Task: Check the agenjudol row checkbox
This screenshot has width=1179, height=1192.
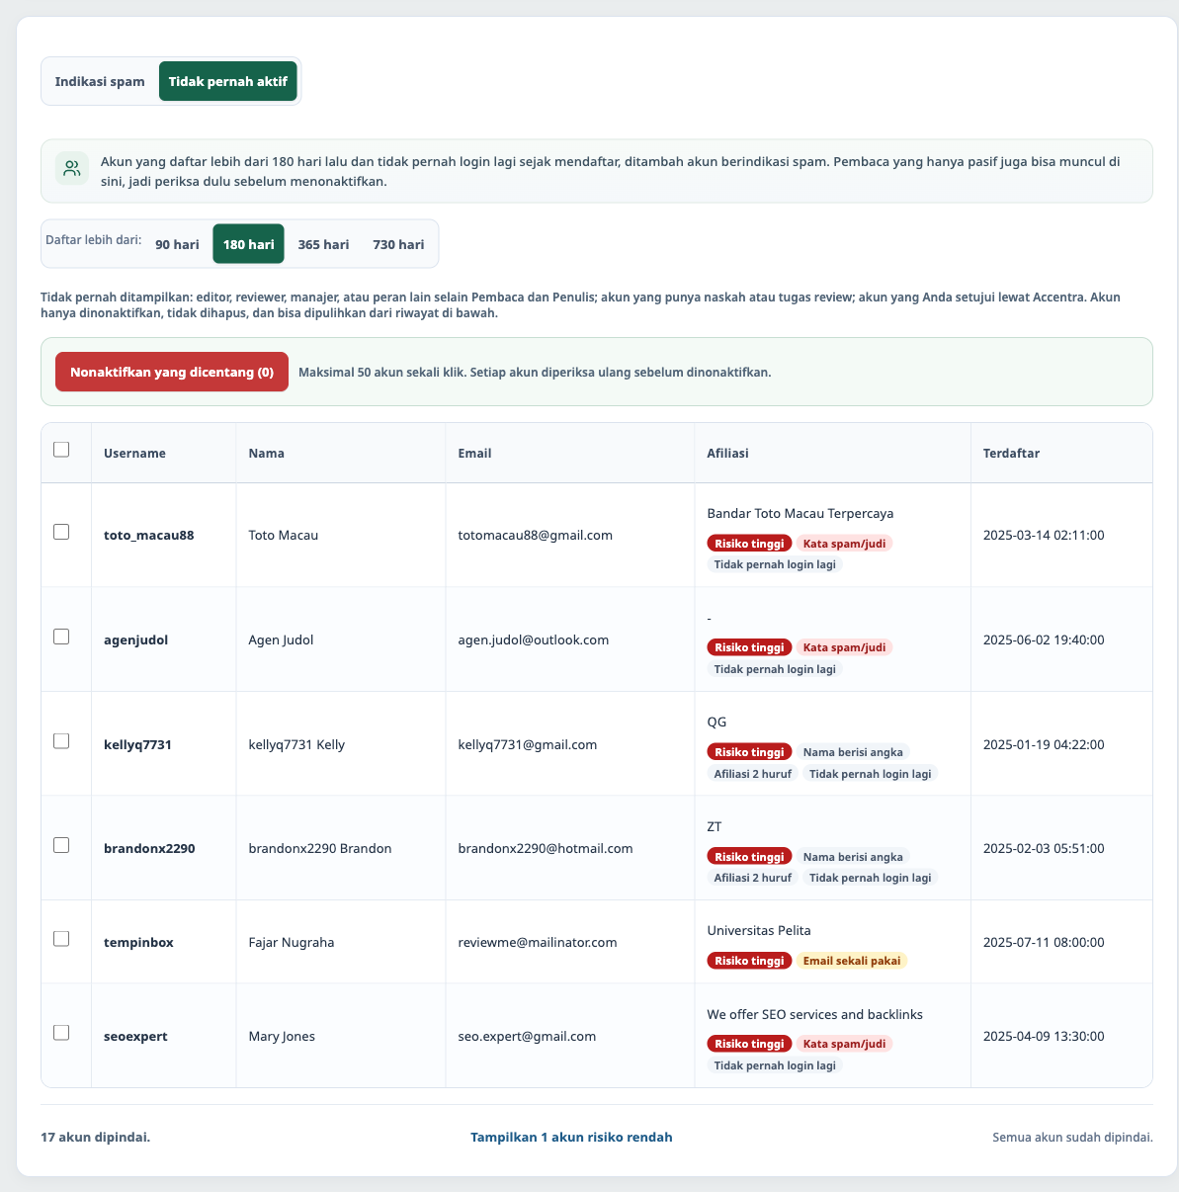Action: click(x=61, y=637)
